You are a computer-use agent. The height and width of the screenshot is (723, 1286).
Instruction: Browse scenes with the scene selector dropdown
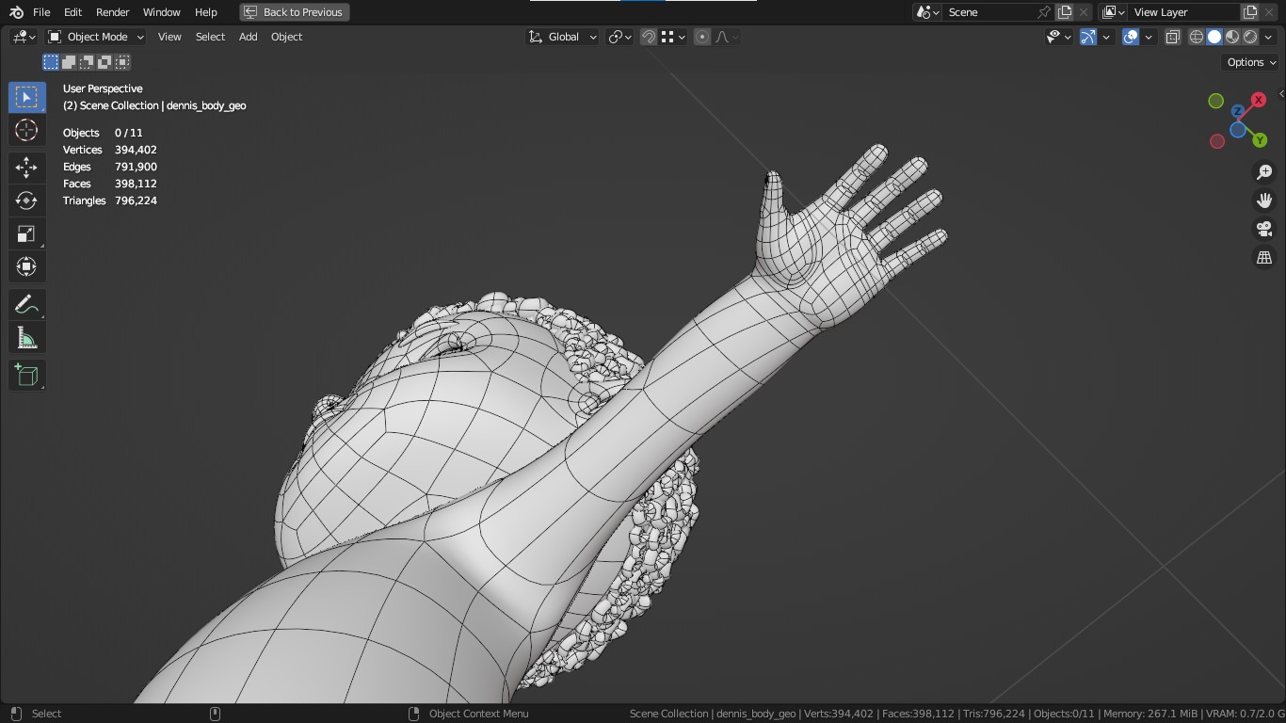927,12
